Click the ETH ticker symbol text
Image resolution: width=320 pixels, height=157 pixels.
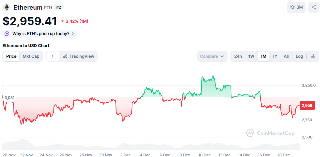tap(48, 8)
